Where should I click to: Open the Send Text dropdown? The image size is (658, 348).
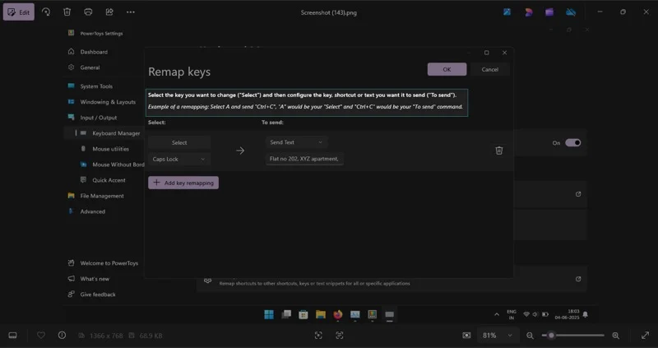(296, 142)
